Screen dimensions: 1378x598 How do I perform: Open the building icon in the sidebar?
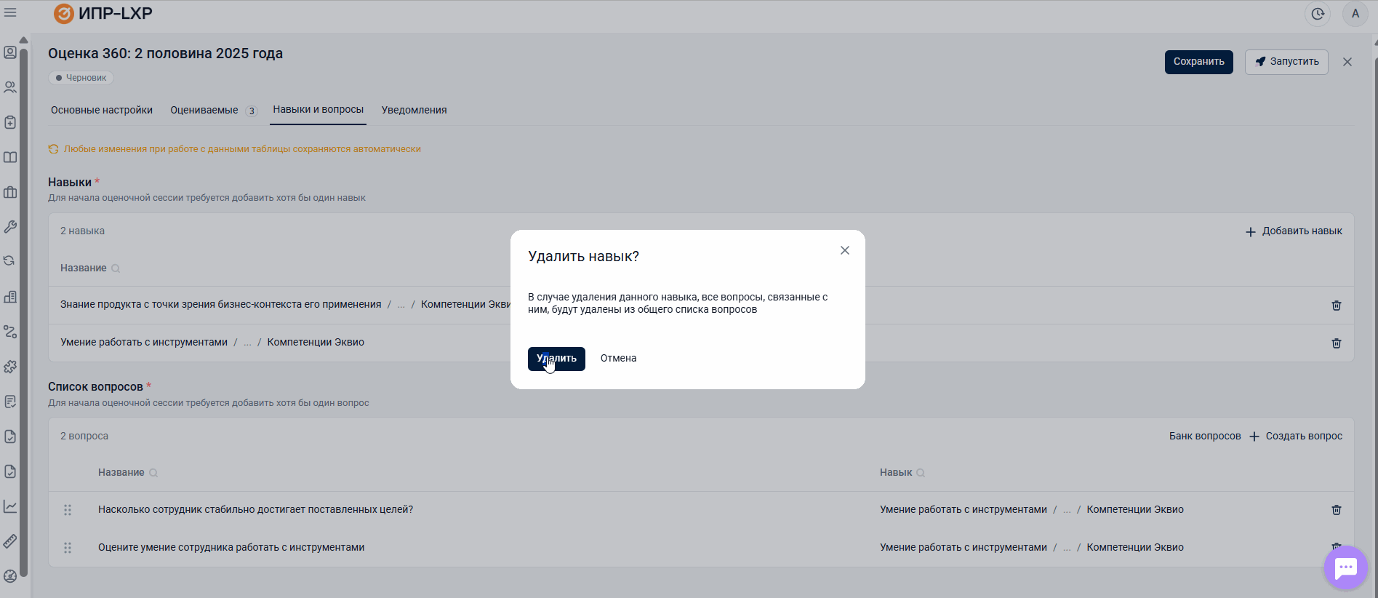pyautogui.click(x=10, y=297)
